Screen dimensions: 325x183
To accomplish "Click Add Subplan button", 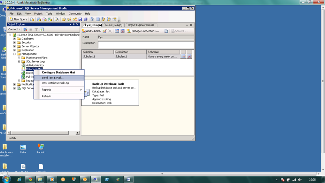I will 91,31.
